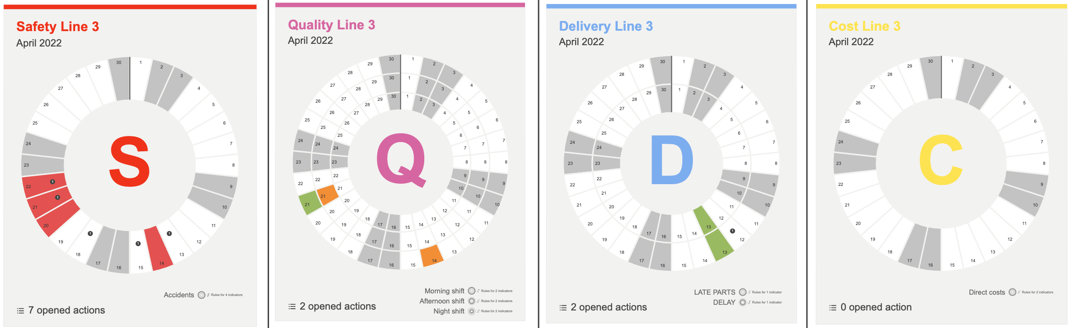This screenshot has width=1071, height=328.
Task: Click the list icon in the Delivery panel
Action: point(563,308)
